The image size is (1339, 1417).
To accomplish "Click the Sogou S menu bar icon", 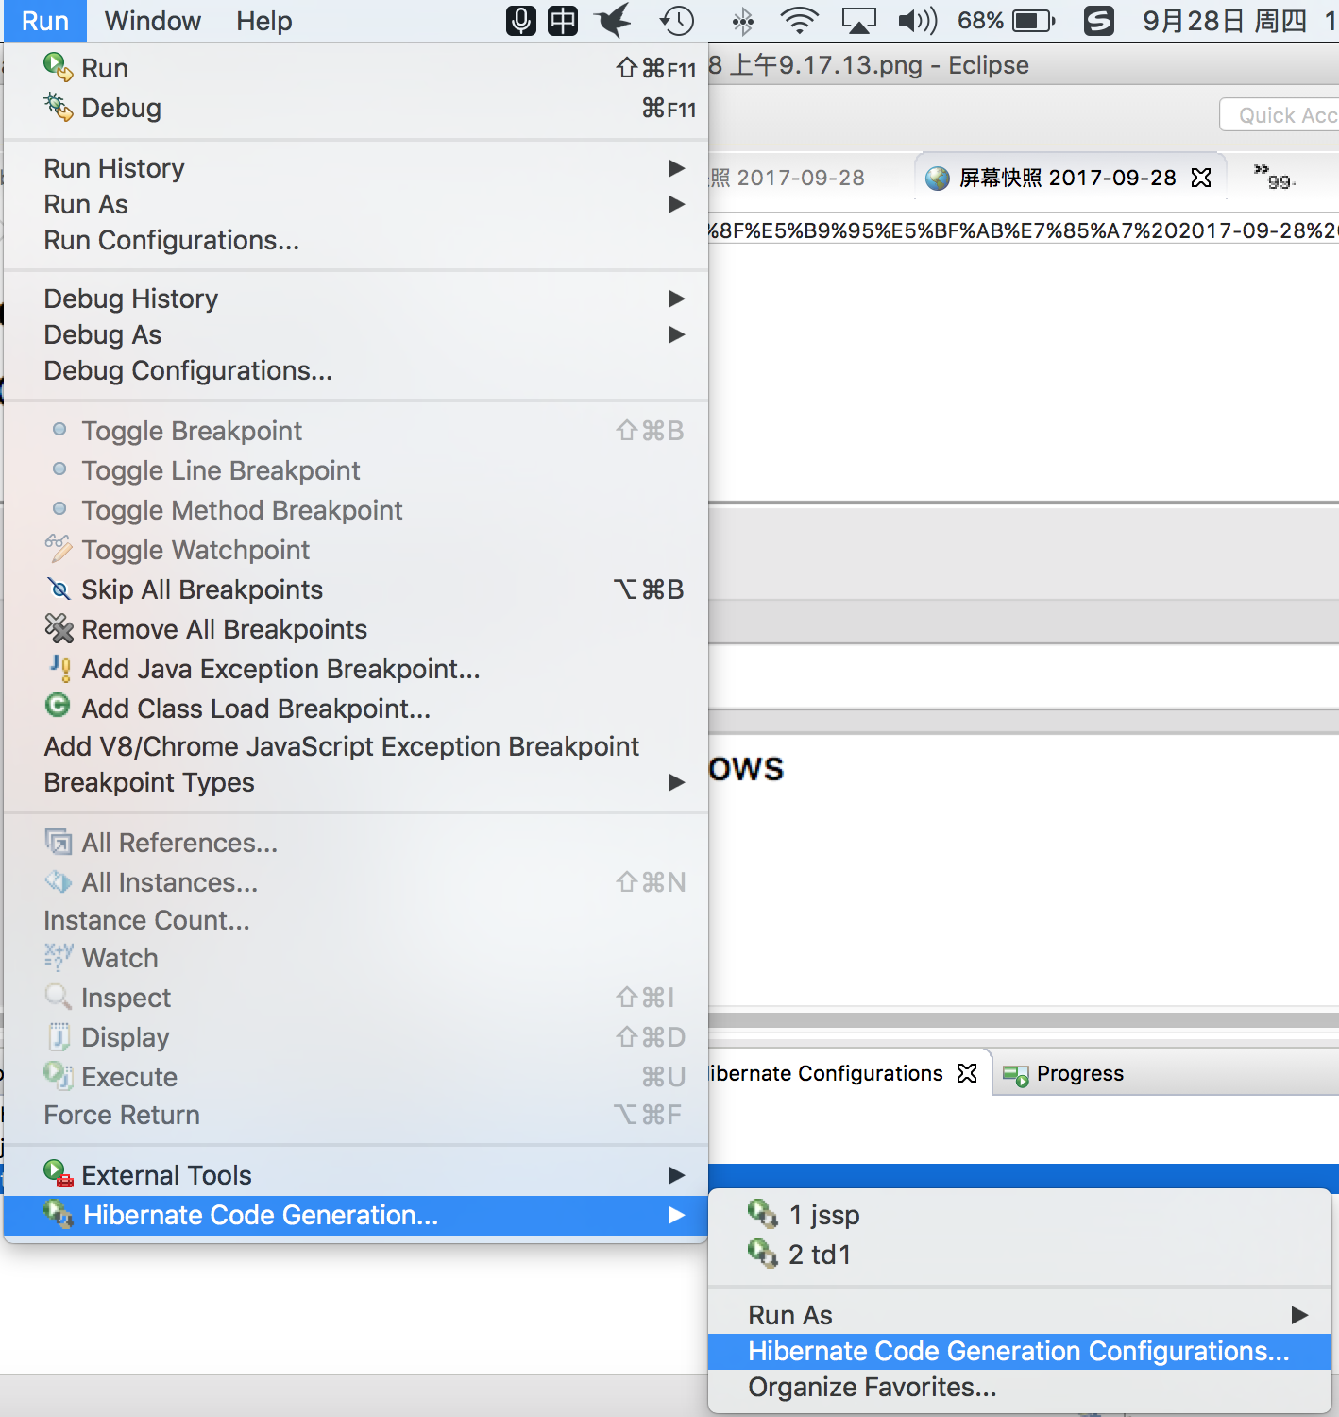I will click(1098, 20).
